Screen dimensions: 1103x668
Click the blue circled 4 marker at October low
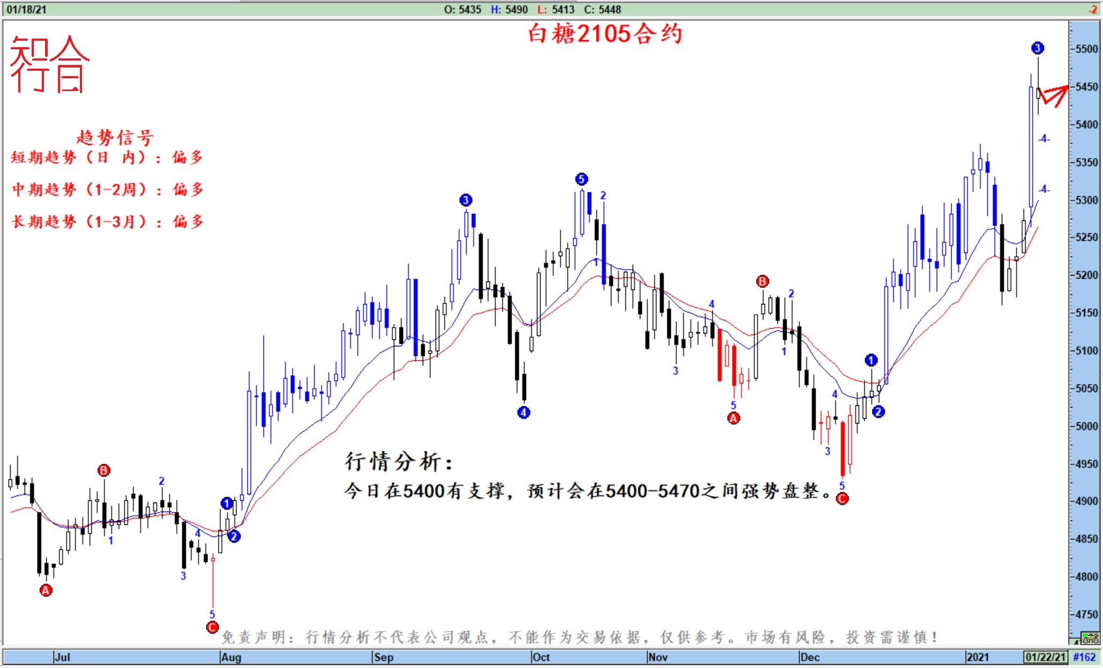[x=524, y=412]
